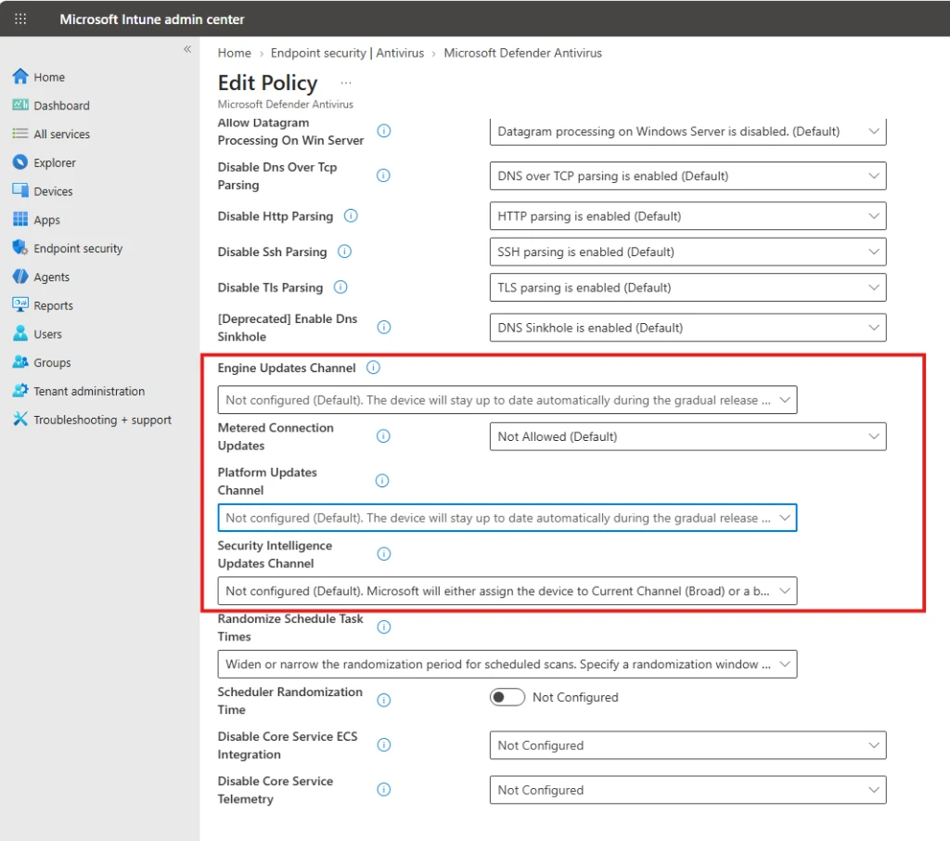Viewport: 950px width, 841px height.
Task: Show info tooltip for Disable Ssh Parsing
Action: click(x=344, y=251)
